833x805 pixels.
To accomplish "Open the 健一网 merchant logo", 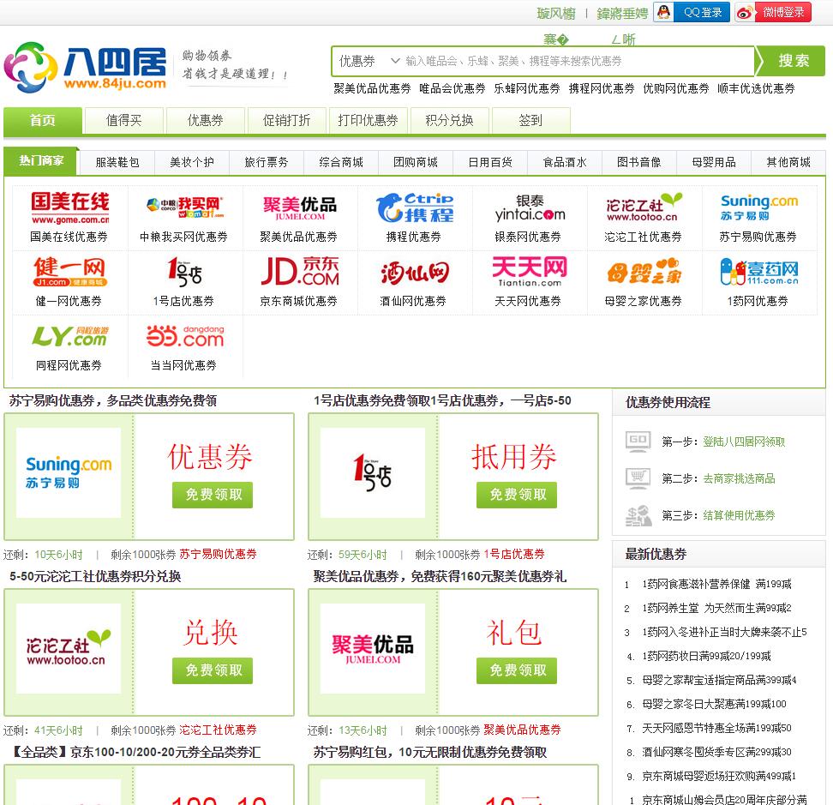I will [x=69, y=272].
